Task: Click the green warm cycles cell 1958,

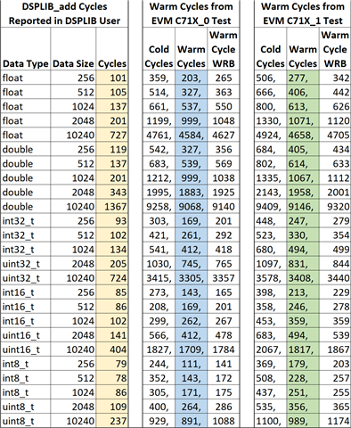Action: pos(303,192)
